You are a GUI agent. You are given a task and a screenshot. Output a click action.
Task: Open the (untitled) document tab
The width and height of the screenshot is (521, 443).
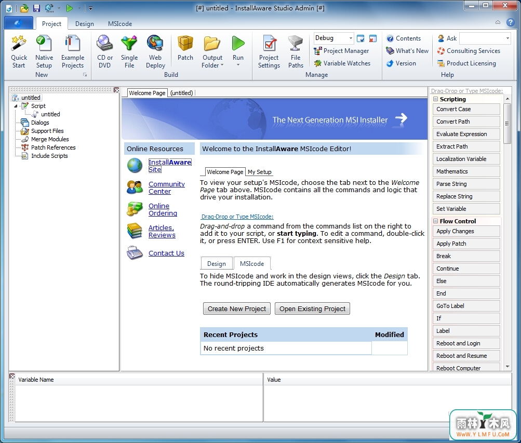[181, 93]
